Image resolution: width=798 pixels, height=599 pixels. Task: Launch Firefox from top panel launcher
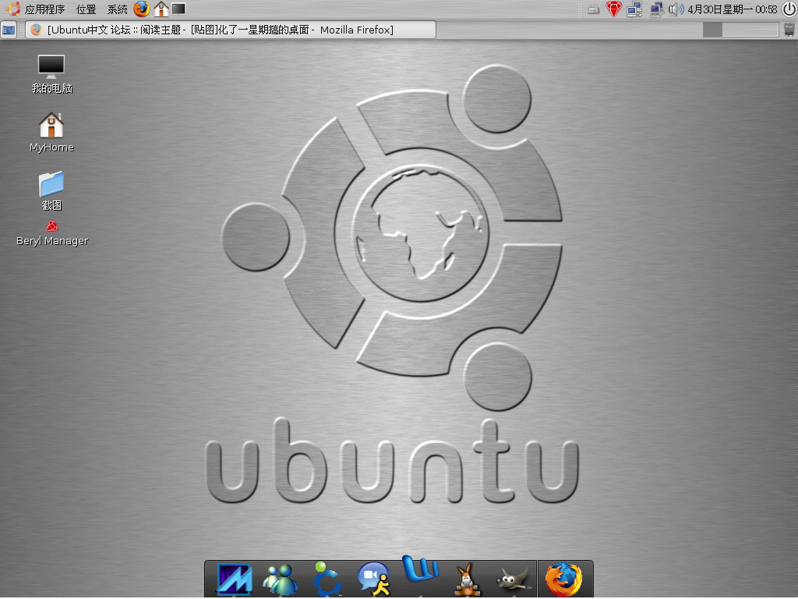tap(142, 9)
